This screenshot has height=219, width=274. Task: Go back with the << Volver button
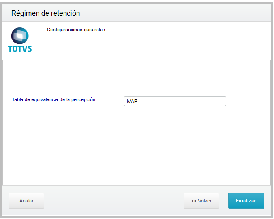point(201,201)
